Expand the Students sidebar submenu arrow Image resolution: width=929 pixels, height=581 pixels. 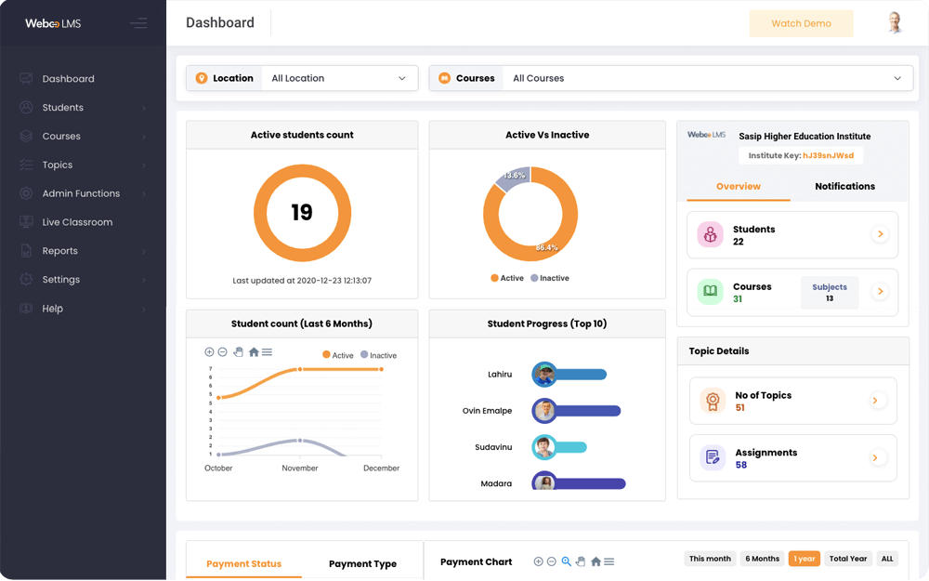(x=144, y=108)
